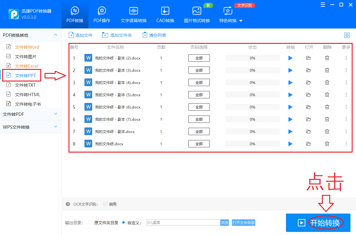
Task: Open more options dots for row 2
Action: click(x=346, y=70)
